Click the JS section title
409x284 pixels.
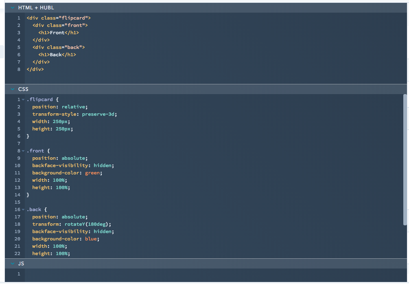pyautogui.click(x=21, y=264)
